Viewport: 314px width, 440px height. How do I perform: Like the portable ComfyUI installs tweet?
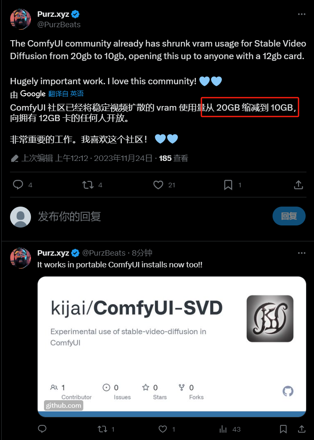162,429
